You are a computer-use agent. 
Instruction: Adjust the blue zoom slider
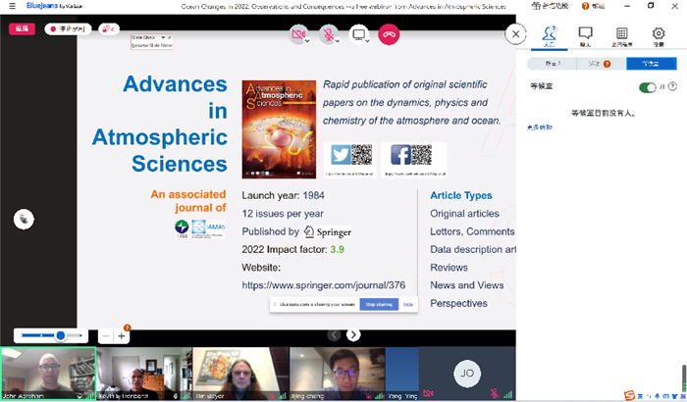[x=60, y=335]
